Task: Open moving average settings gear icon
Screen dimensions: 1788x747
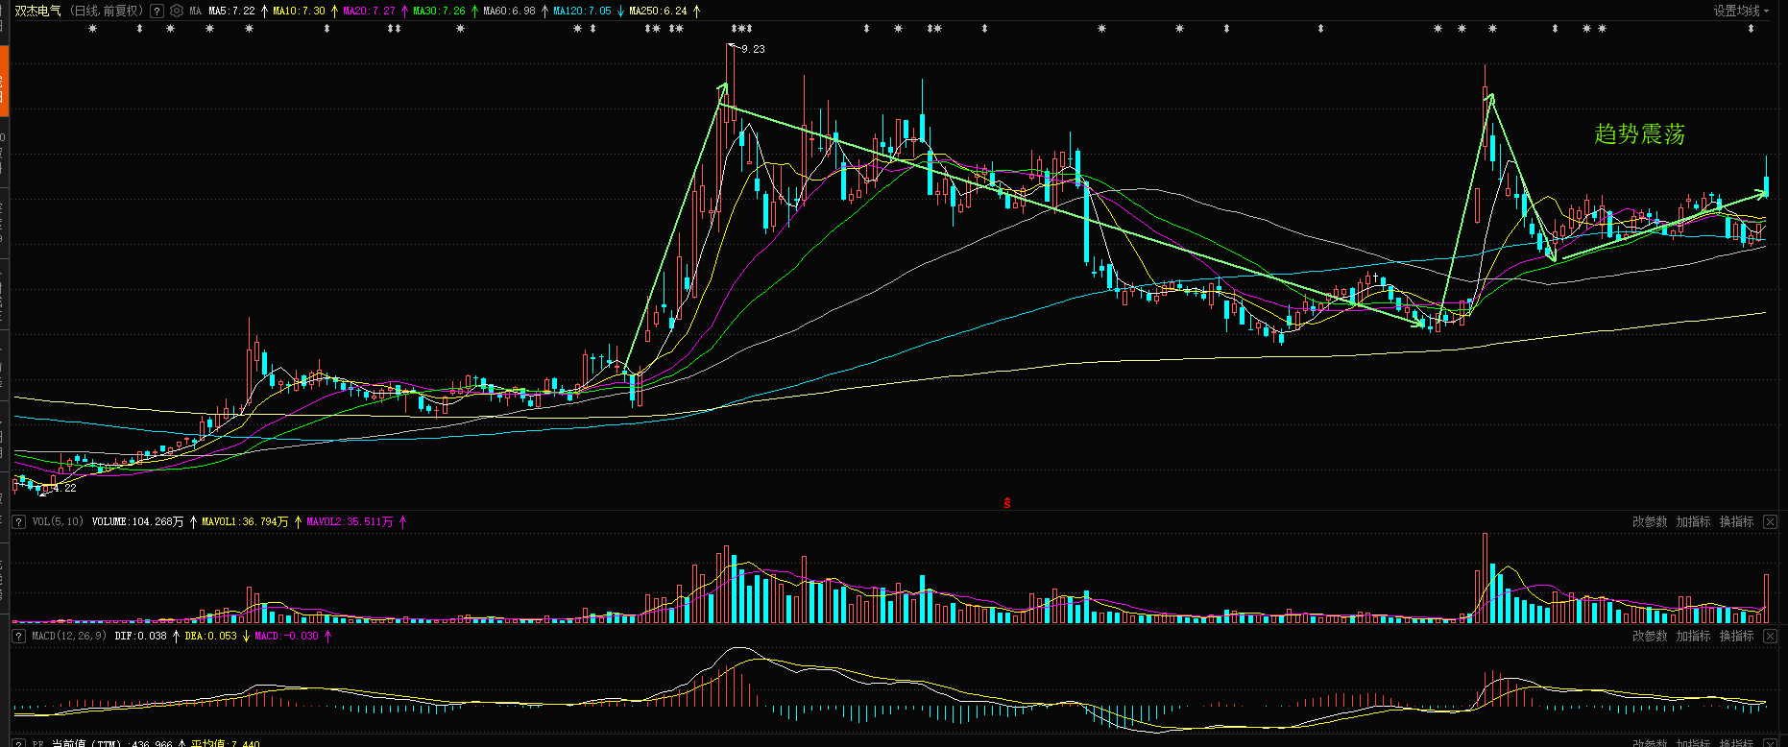Action: [177, 12]
